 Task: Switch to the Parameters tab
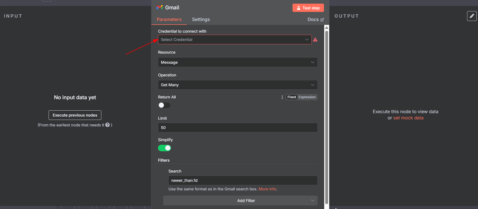click(169, 19)
